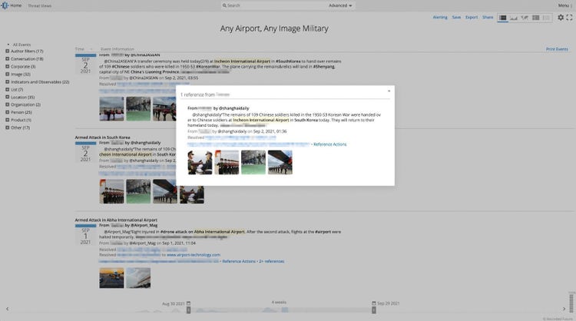
Task: Click the Save link
Action: [x=456, y=17]
